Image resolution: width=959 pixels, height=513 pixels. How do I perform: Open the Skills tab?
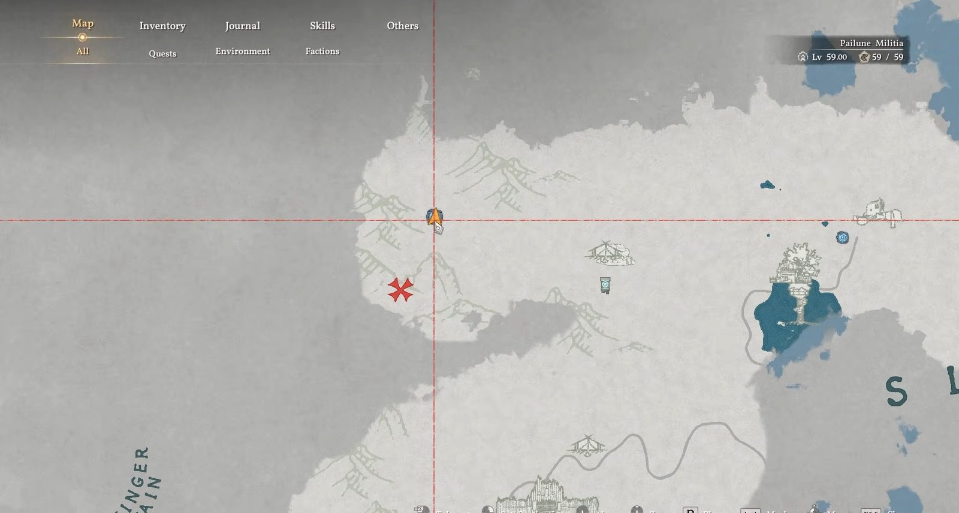point(322,26)
